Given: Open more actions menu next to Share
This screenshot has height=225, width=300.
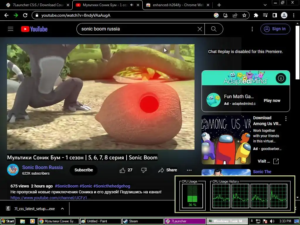Looking at the screenshot, I should [189, 170].
